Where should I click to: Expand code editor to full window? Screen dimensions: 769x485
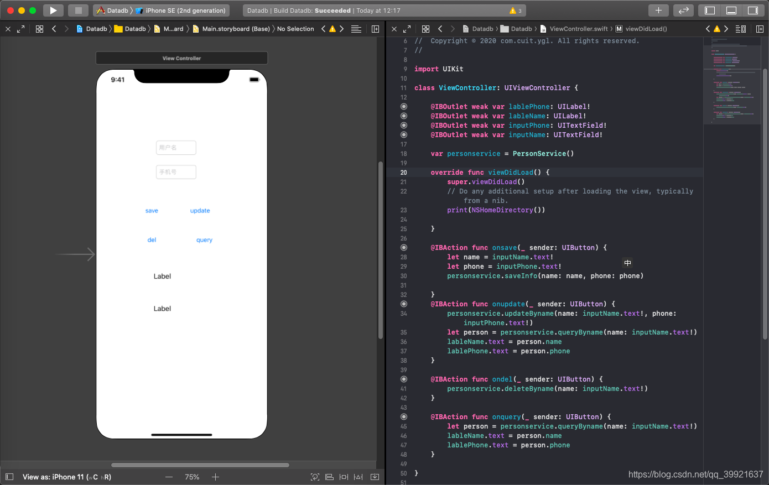pos(407,29)
